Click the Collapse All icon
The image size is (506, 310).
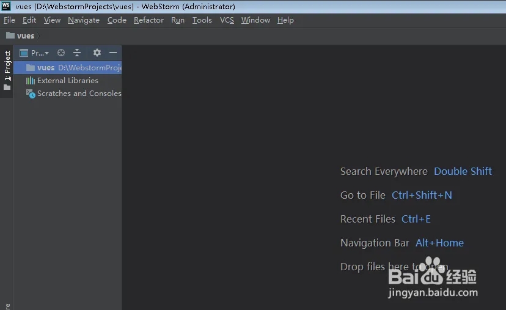pyautogui.click(x=77, y=53)
